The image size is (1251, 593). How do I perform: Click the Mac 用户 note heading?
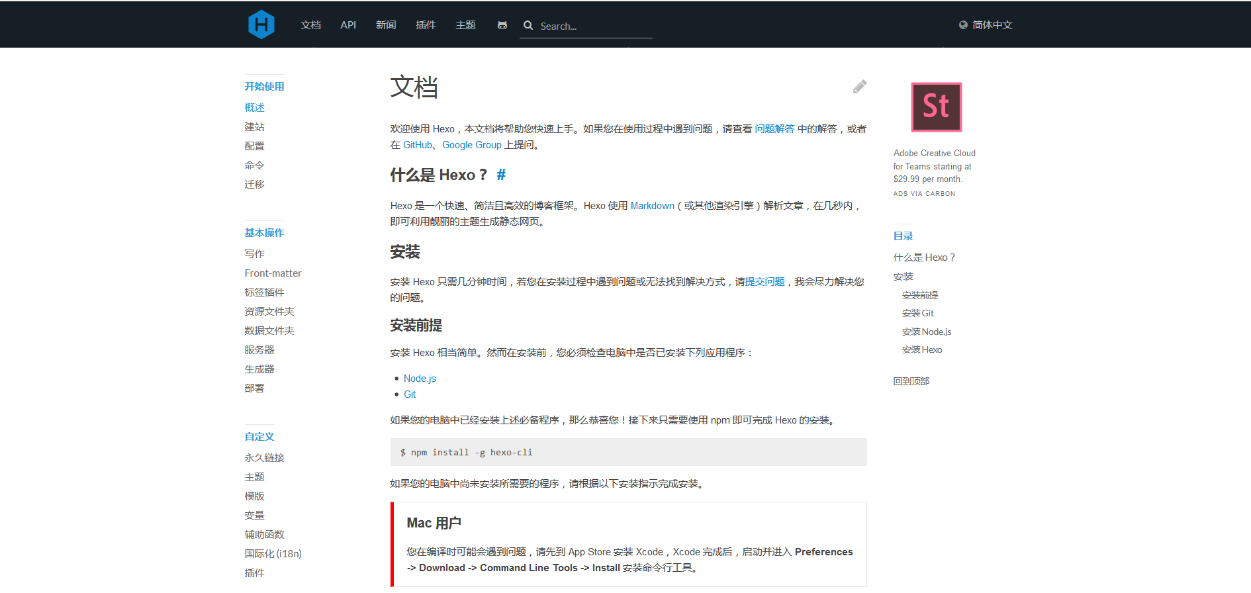pos(434,523)
